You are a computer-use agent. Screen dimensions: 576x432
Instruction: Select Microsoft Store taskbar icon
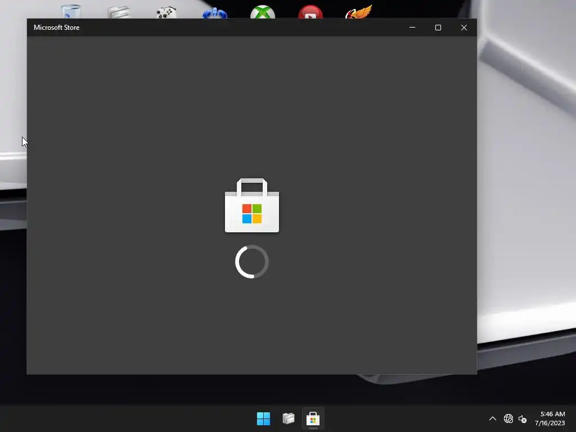coord(313,418)
